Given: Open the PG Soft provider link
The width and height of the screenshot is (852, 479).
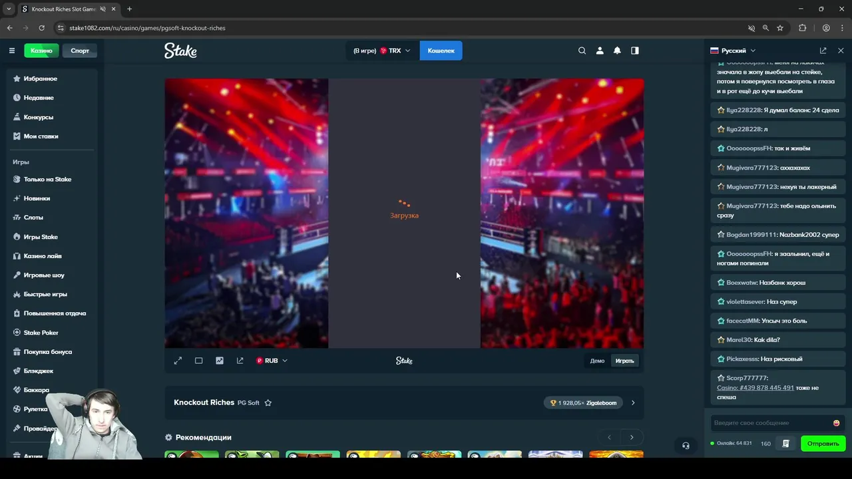Looking at the screenshot, I should 248,402.
